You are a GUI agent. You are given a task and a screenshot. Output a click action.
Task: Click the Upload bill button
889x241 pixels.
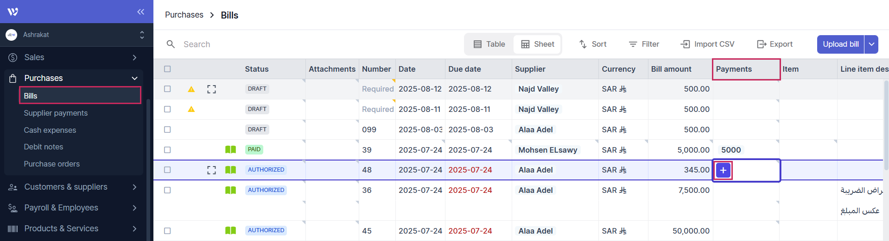840,44
